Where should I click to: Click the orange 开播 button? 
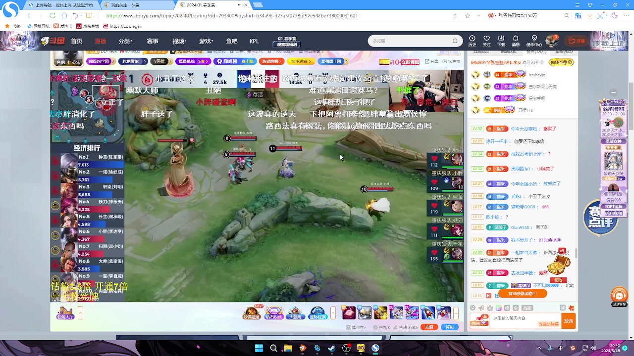click(x=577, y=41)
